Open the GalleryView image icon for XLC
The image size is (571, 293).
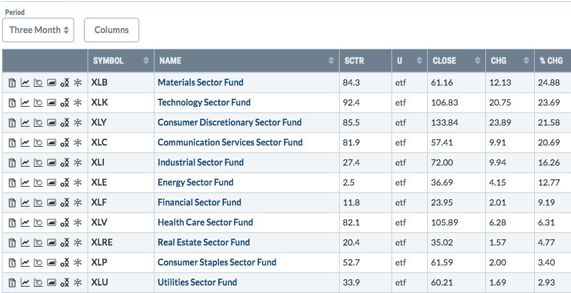click(51, 142)
